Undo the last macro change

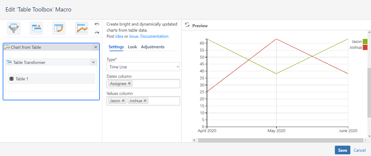point(97,24)
